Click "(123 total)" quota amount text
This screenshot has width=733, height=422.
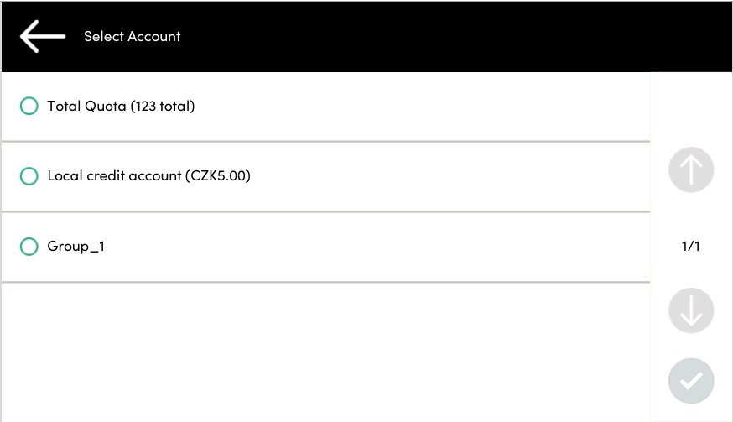pyautogui.click(x=163, y=107)
